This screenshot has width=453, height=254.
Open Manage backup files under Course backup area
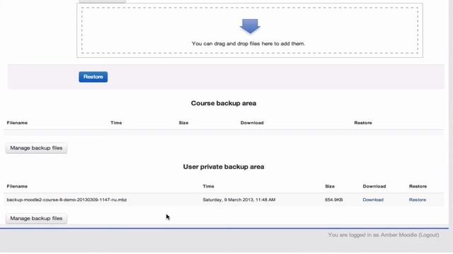[x=36, y=148]
